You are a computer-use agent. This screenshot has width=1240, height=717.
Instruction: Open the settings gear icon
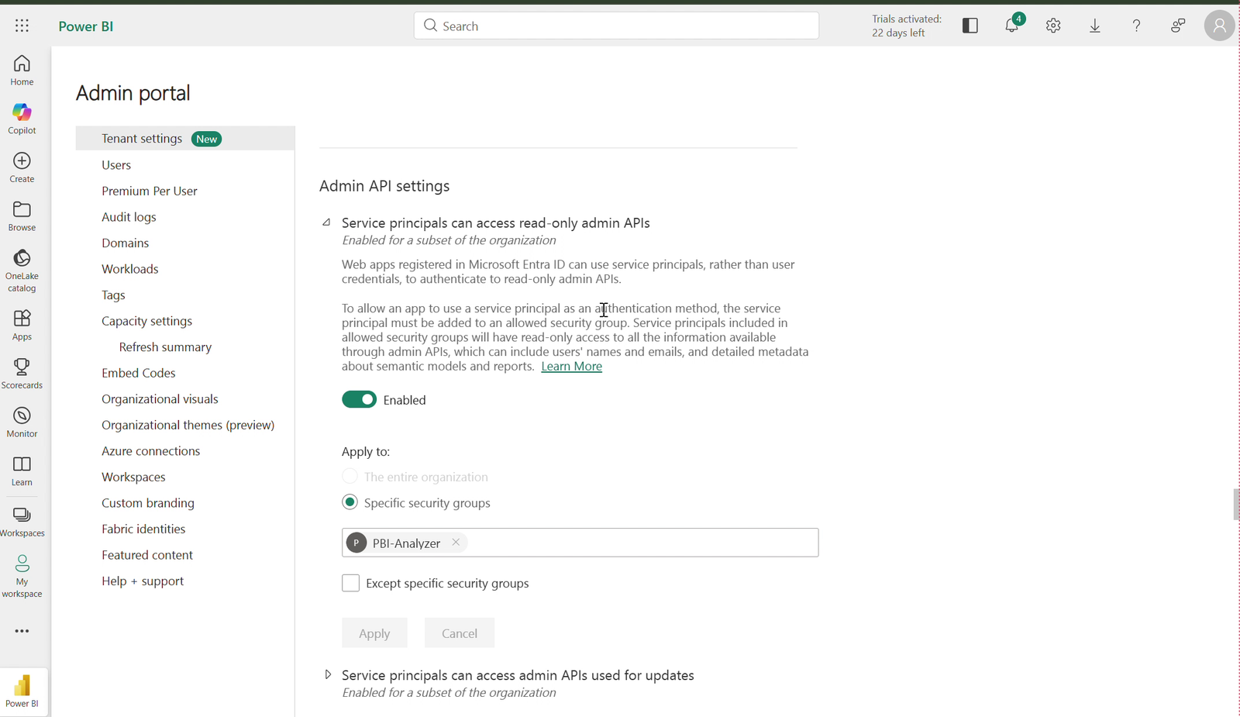tap(1053, 26)
